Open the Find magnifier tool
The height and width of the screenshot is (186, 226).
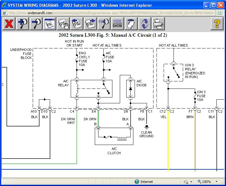tap(104, 24)
